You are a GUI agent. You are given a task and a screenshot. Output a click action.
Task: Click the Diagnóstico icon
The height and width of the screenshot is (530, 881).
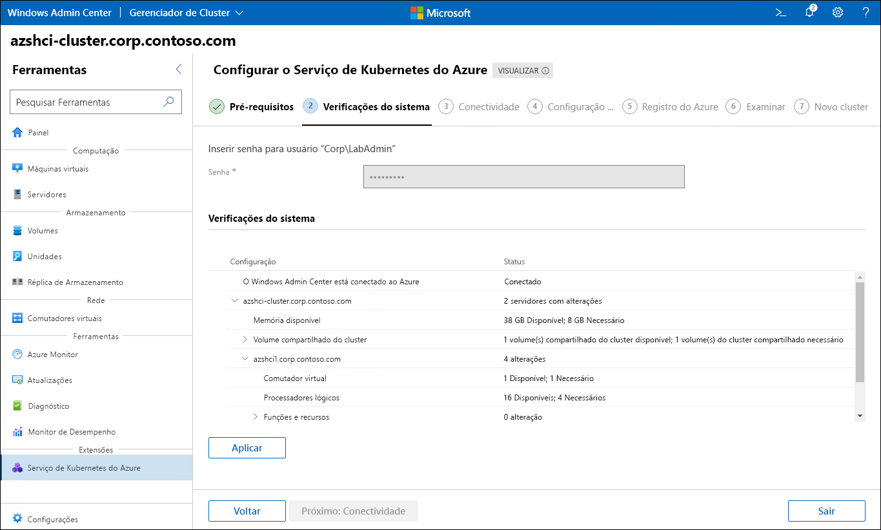pos(18,406)
